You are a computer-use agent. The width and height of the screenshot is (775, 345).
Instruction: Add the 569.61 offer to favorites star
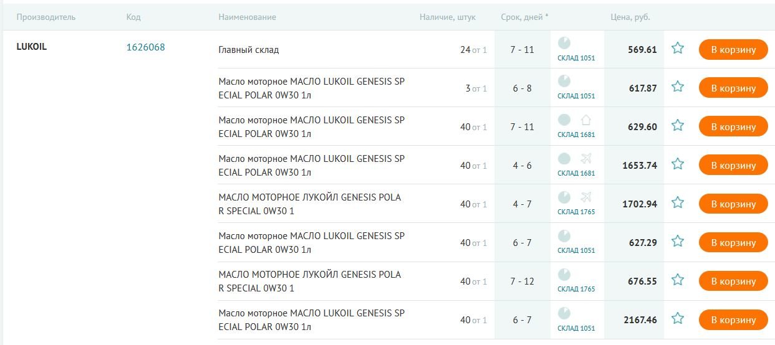coord(678,48)
